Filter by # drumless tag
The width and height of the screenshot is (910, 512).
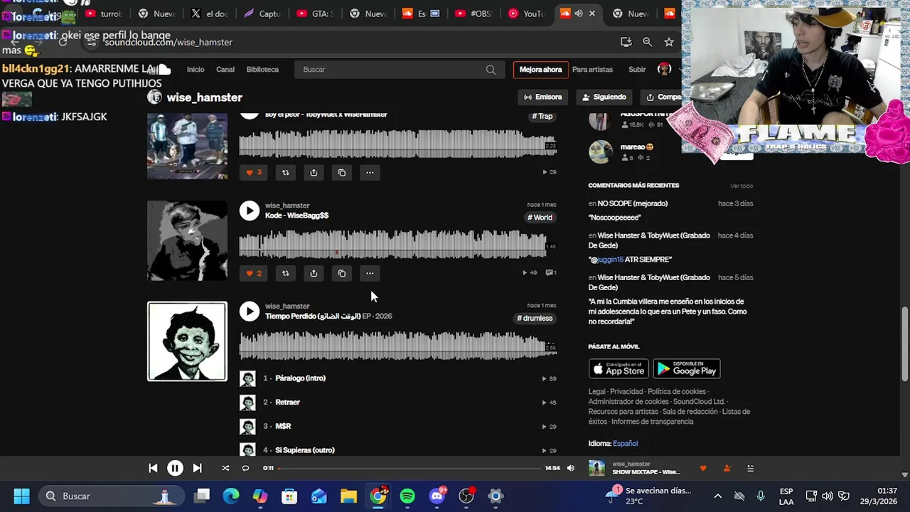(x=535, y=319)
